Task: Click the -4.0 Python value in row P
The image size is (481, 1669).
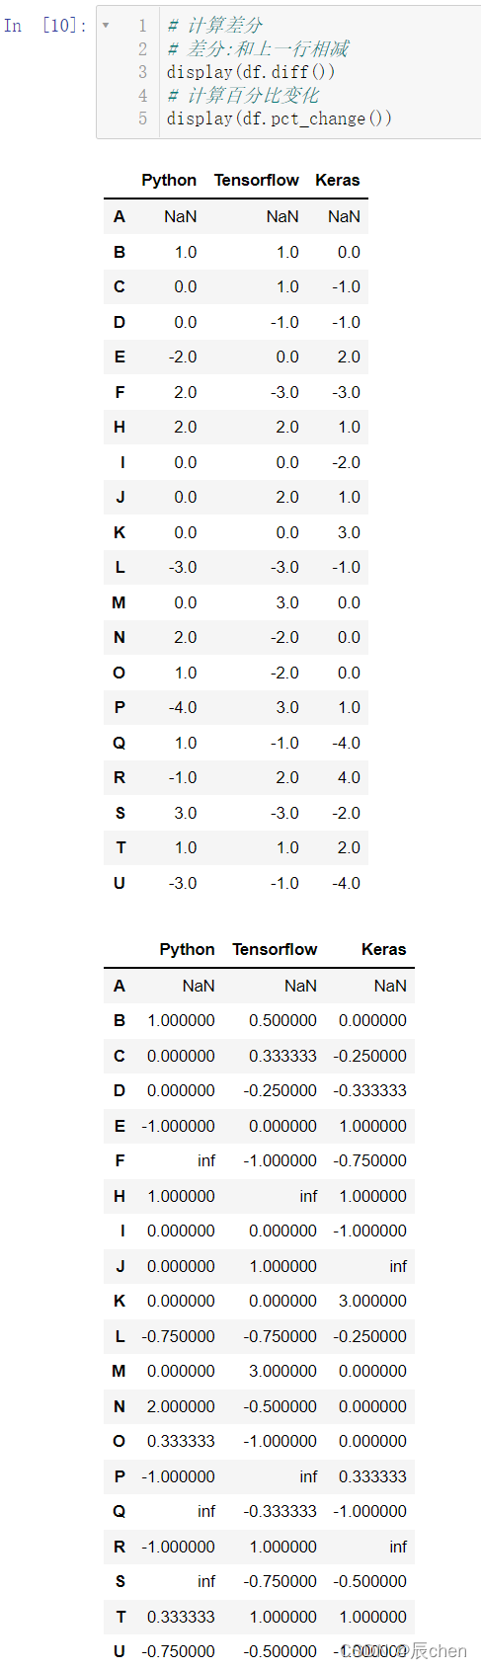Action: [182, 707]
